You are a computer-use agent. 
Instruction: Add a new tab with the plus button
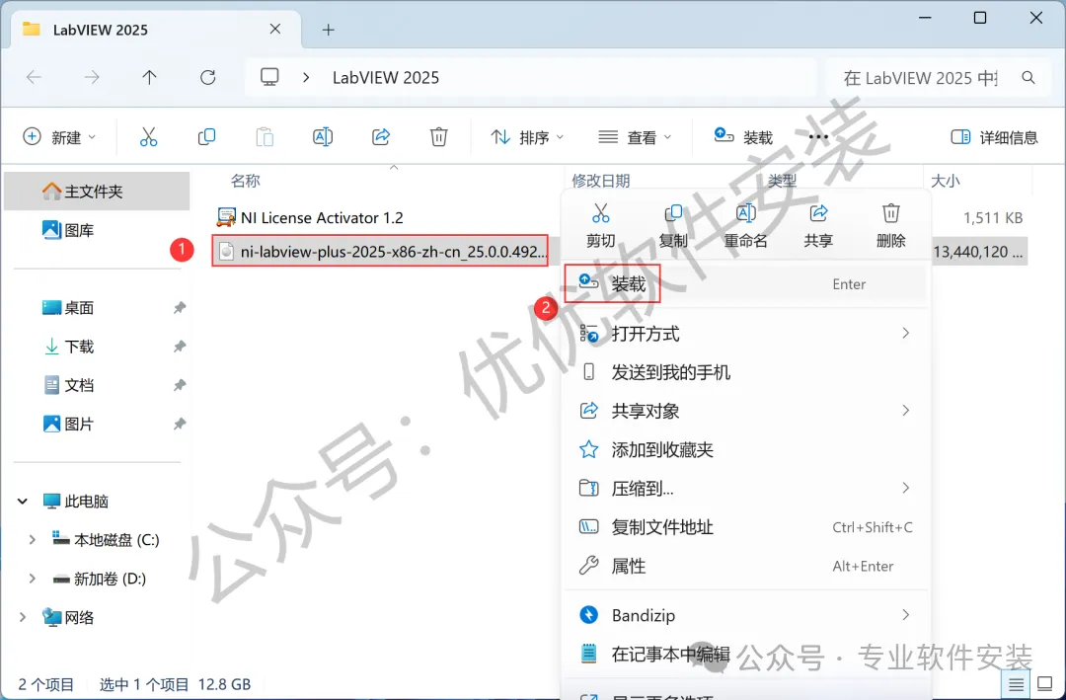click(329, 30)
